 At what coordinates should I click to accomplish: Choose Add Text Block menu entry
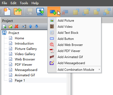click(x=74, y=33)
